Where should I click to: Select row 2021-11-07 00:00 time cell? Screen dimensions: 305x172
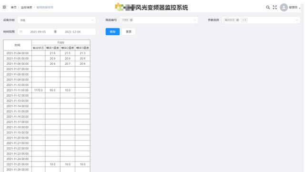18,69
